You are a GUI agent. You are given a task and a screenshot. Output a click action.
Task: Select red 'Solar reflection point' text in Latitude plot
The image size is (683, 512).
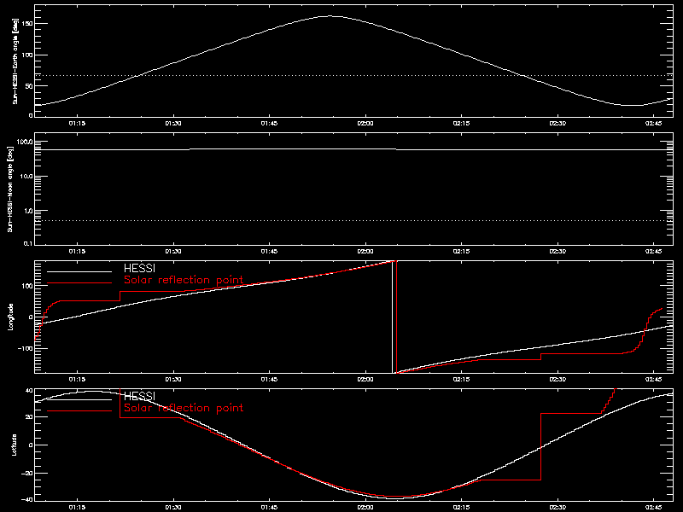pos(184,408)
